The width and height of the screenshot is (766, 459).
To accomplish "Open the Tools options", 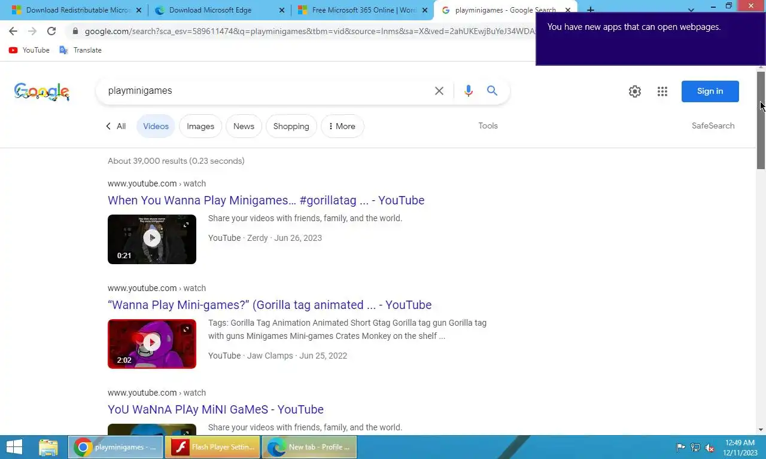I will click(488, 126).
